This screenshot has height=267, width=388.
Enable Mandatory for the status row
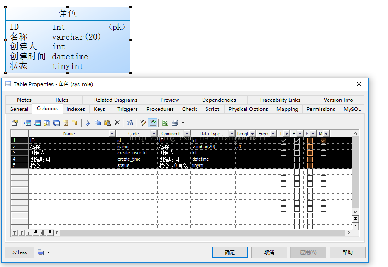pos(323,165)
